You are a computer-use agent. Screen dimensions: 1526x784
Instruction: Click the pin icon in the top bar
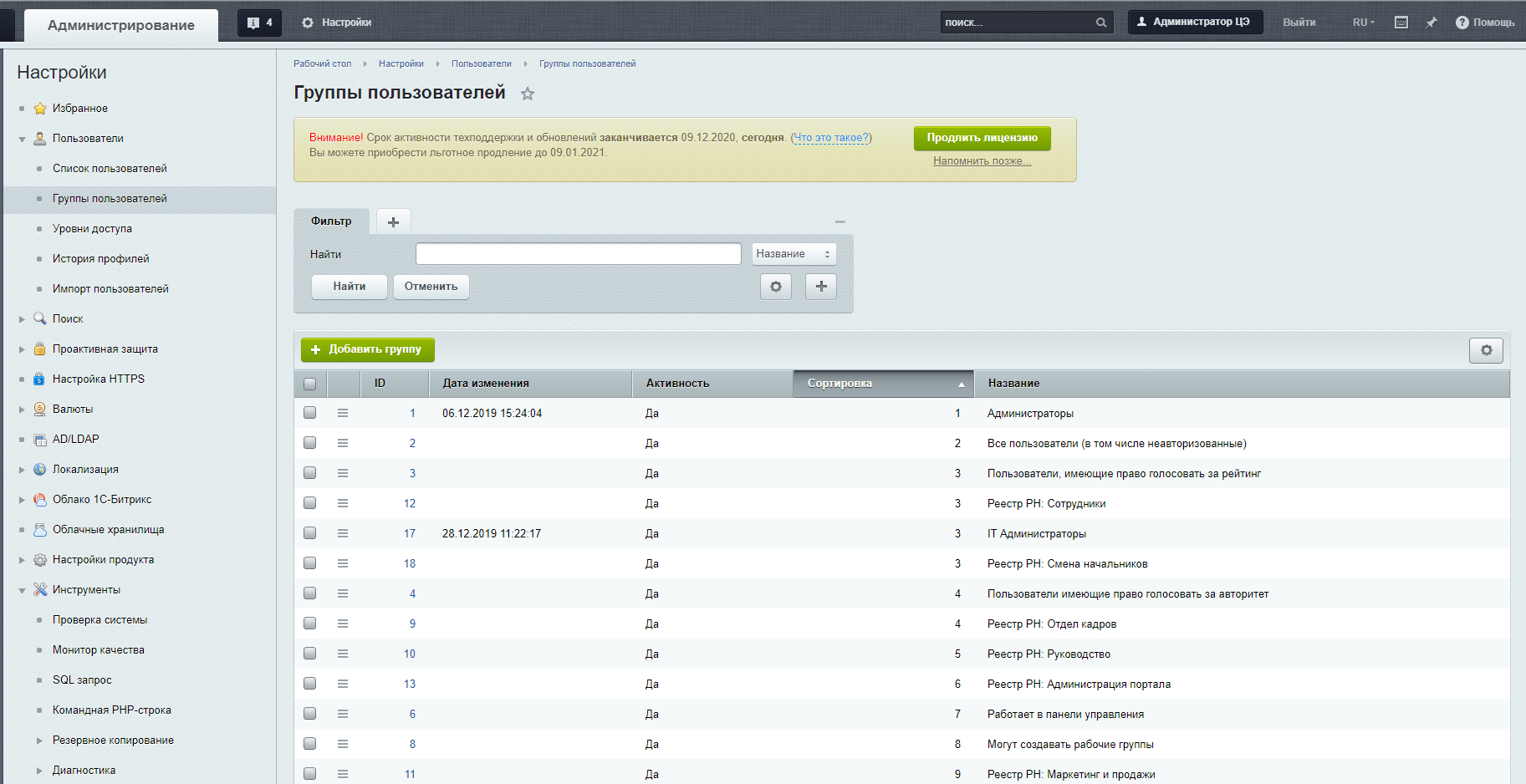1431,23
